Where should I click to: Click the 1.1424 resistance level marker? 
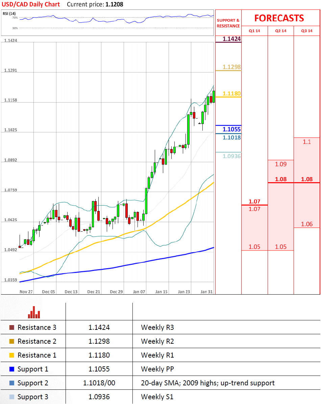coord(231,39)
